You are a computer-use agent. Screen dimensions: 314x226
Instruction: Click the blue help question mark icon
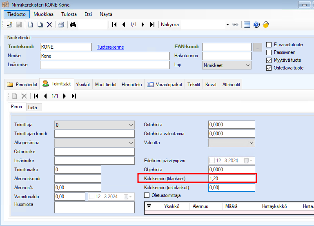point(256,25)
